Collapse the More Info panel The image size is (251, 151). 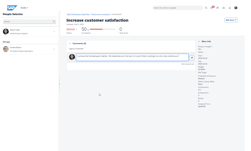[199, 42]
